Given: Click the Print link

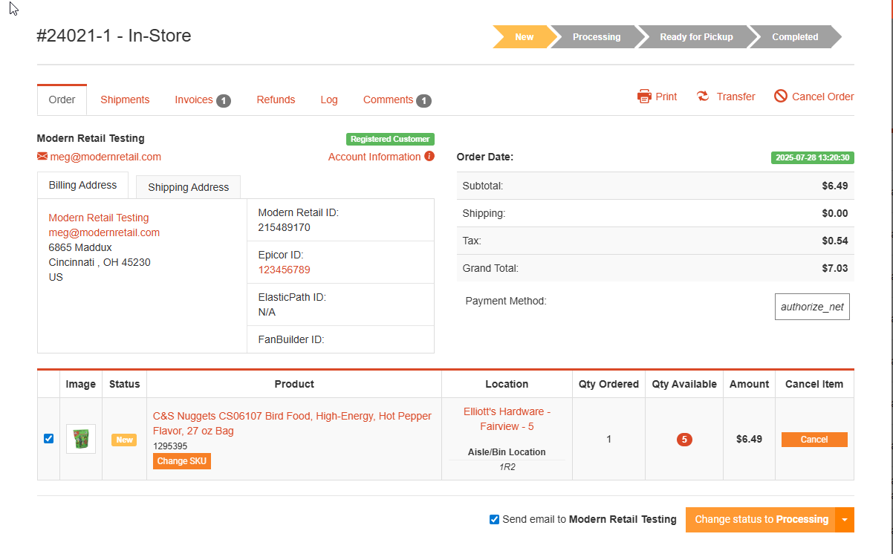Looking at the screenshot, I should coord(666,97).
